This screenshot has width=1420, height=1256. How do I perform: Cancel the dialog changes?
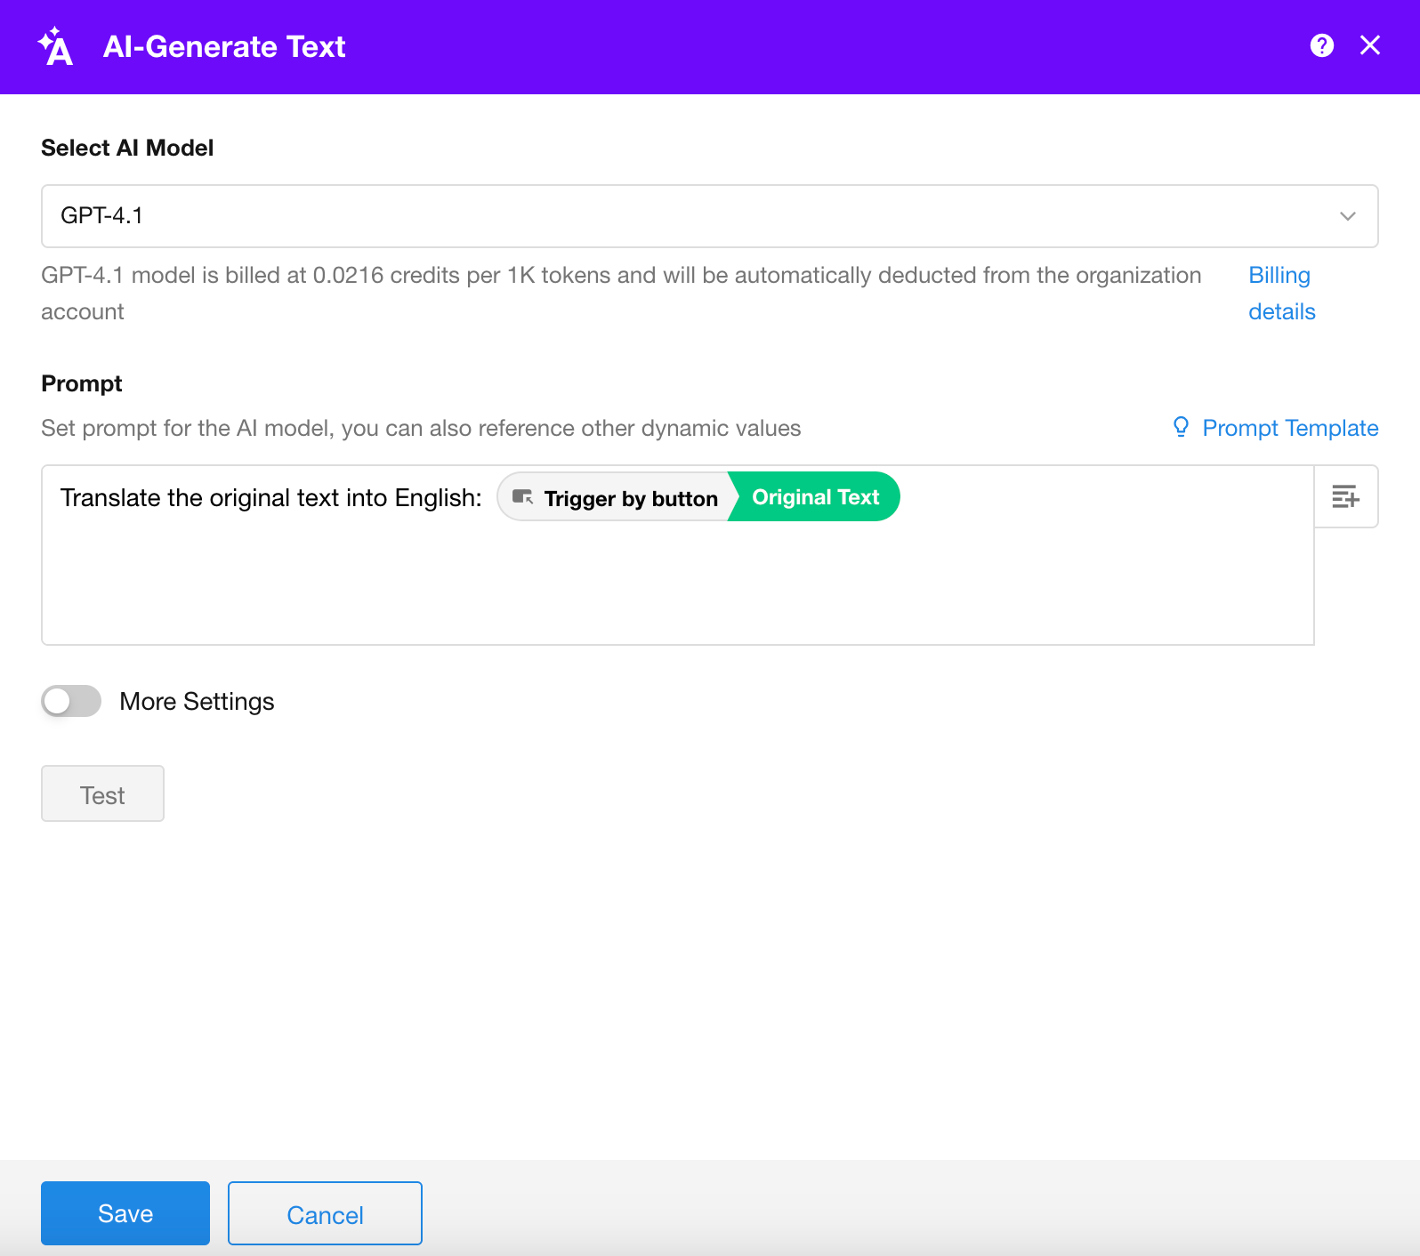(325, 1214)
